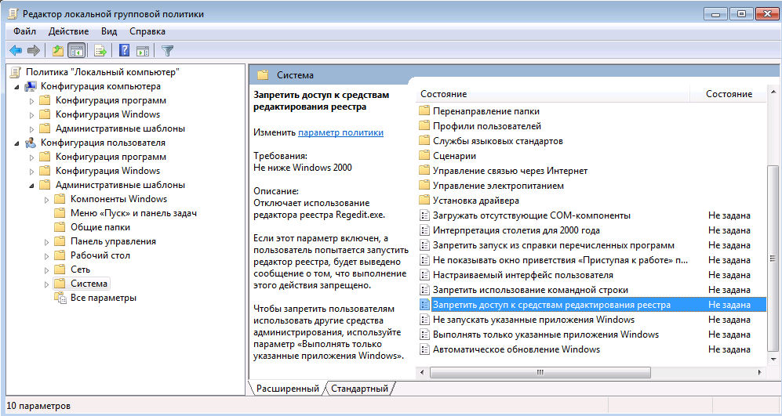Image resolution: width=782 pixels, height=416 pixels.
Task: Click folder icon beside Перенаправление папки
Action: tap(424, 110)
